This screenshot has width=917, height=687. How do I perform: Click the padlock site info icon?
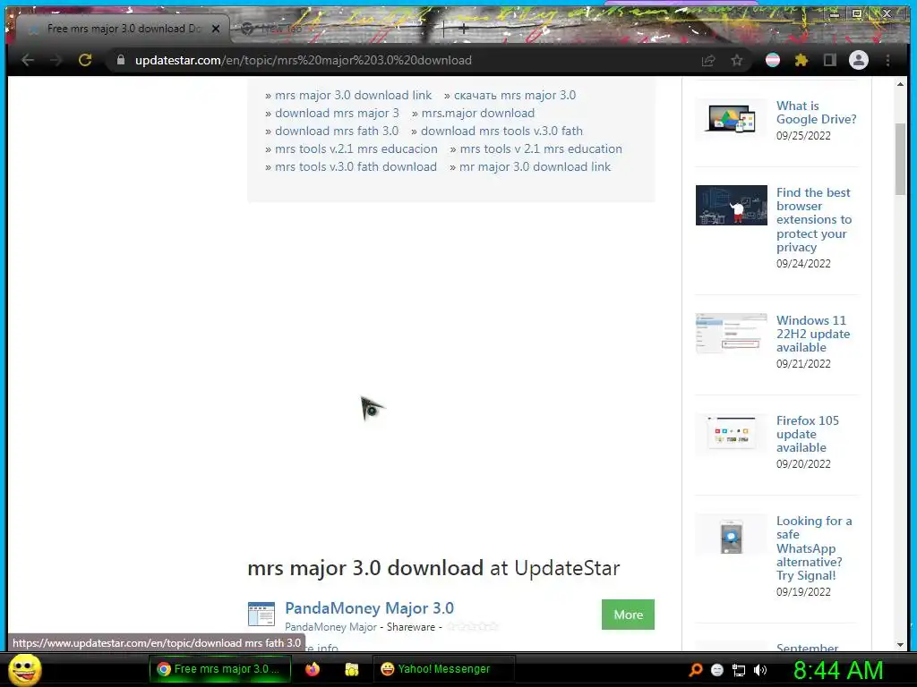point(121,60)
